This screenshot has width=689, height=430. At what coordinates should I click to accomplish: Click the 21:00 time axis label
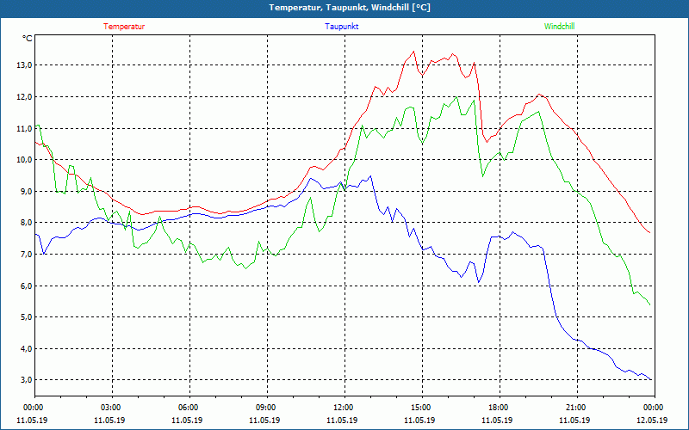click(575, 408)
